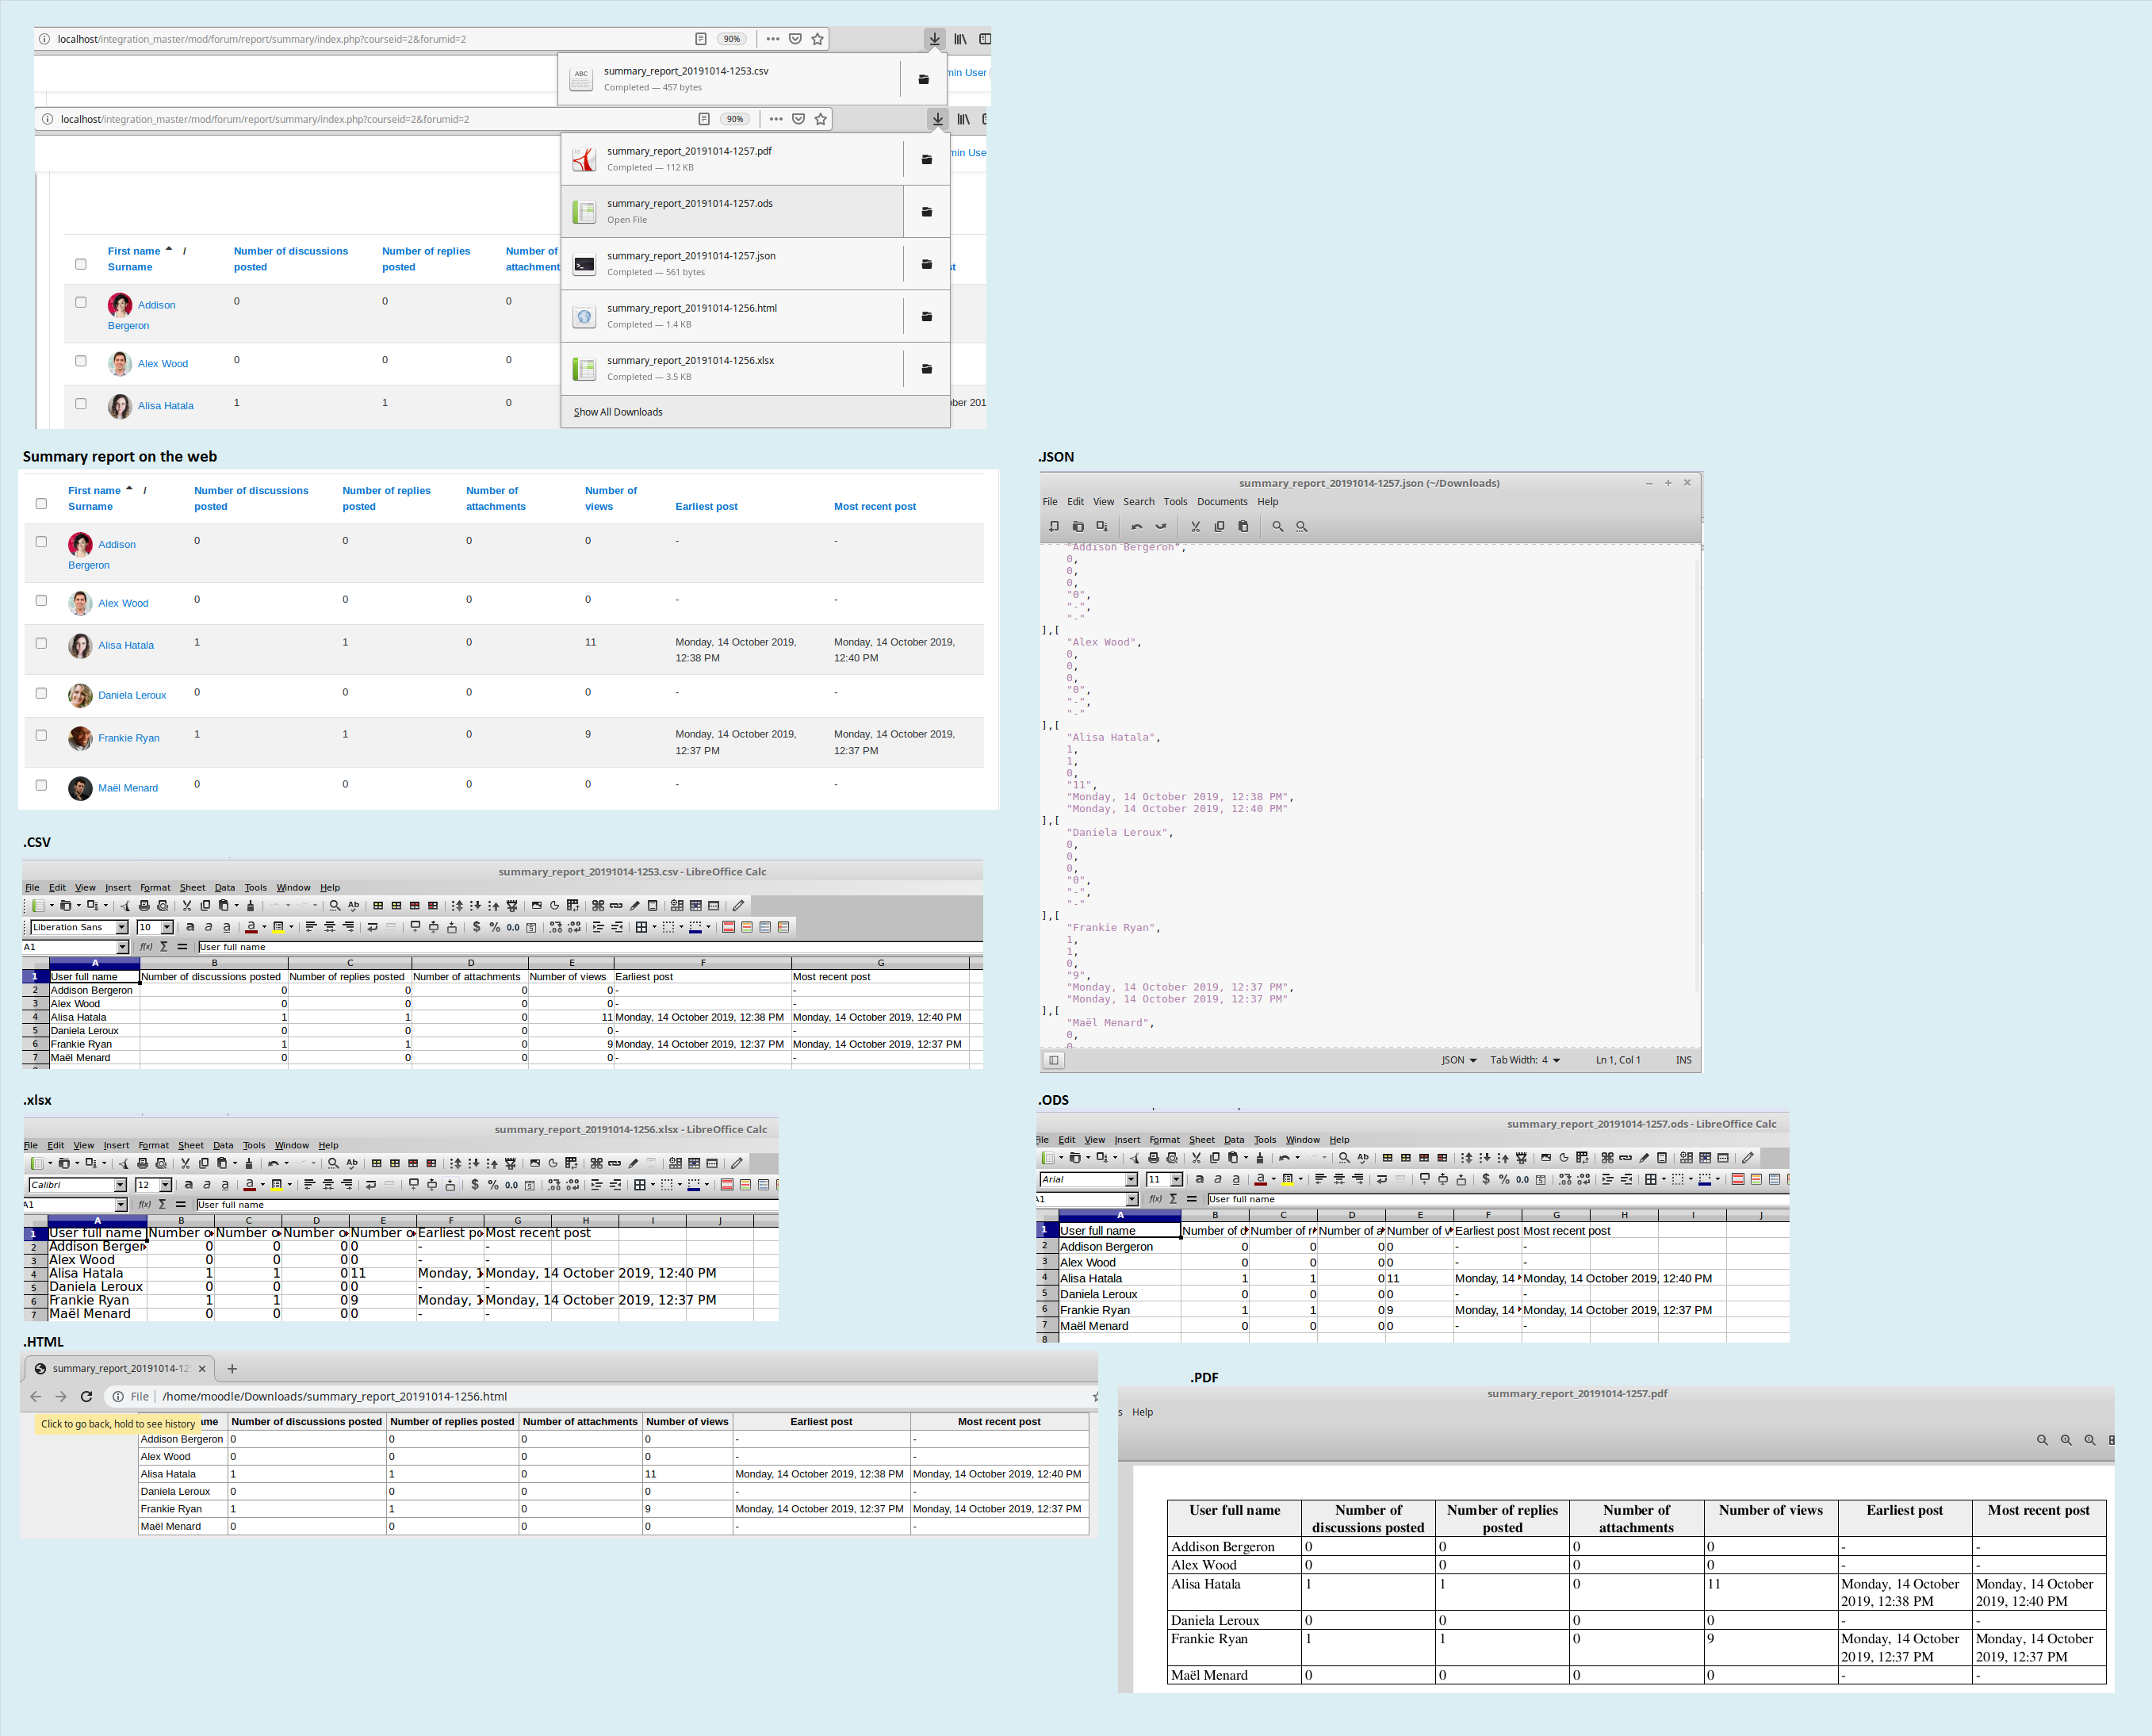Sort by Earliest post in the web summary report

point(706,507)
